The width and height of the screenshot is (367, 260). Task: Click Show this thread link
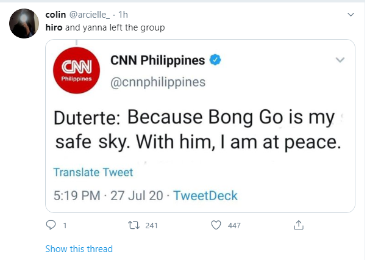[79, 249]
